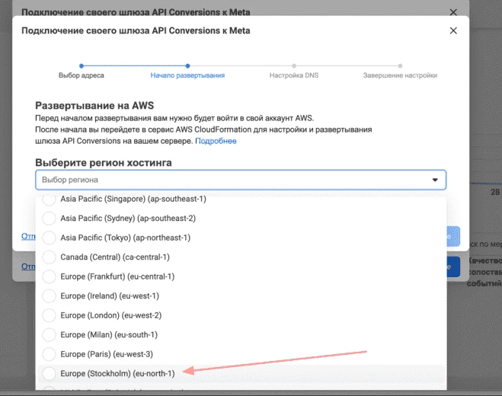Screen dimensions: 502x396
Task: Select Europe (Milan) radio button
Action: pos(49,335)
